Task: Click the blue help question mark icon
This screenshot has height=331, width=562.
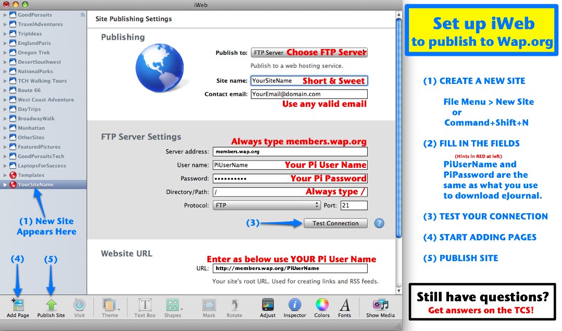Action: (x=379, y=224)
